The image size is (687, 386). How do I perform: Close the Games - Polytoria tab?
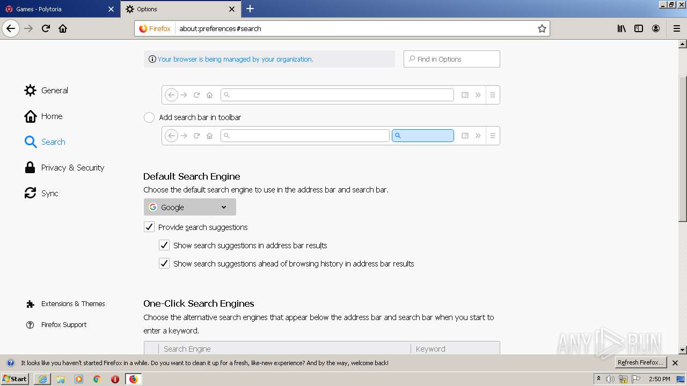pyautogui.click(x=111, y=9)
